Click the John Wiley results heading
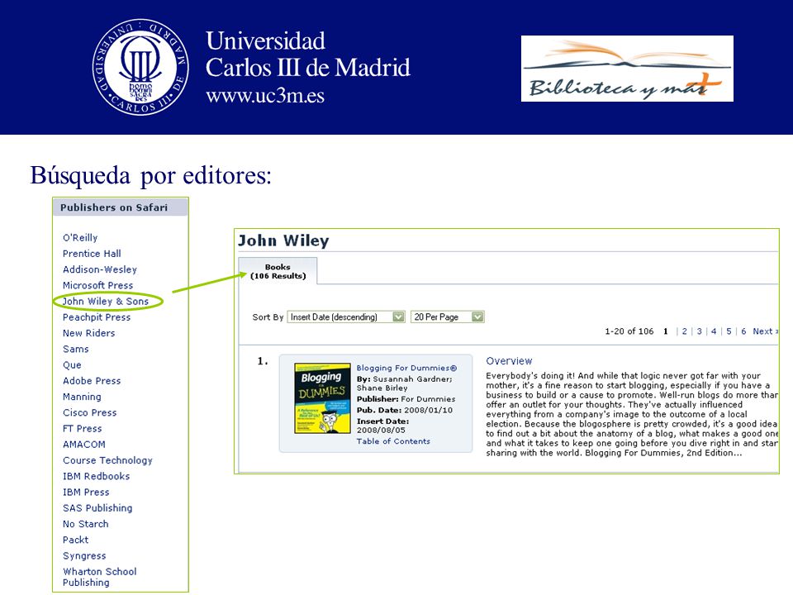793x595 pixels. point(283,240)
